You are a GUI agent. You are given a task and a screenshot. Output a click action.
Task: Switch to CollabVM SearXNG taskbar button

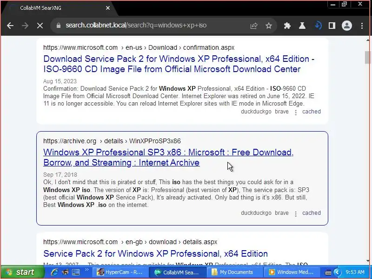(178, 272)
